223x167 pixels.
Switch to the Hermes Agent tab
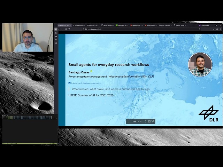[x=108, y=25]
